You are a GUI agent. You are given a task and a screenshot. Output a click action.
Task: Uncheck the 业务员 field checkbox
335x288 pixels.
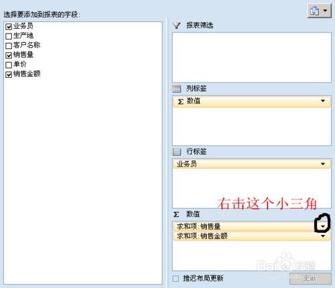[x=9, y=27]
